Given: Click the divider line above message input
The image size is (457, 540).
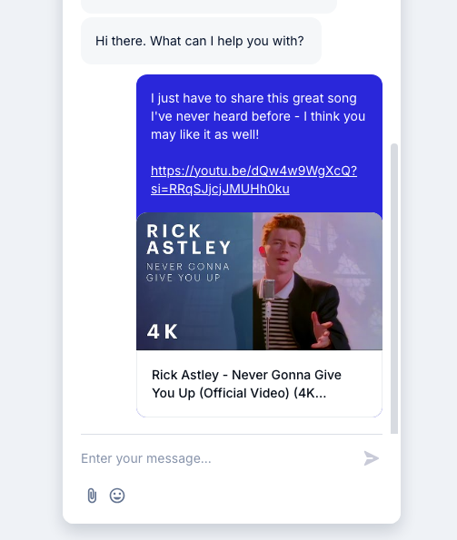Looking at the screenshot, I should pos(232,435).
